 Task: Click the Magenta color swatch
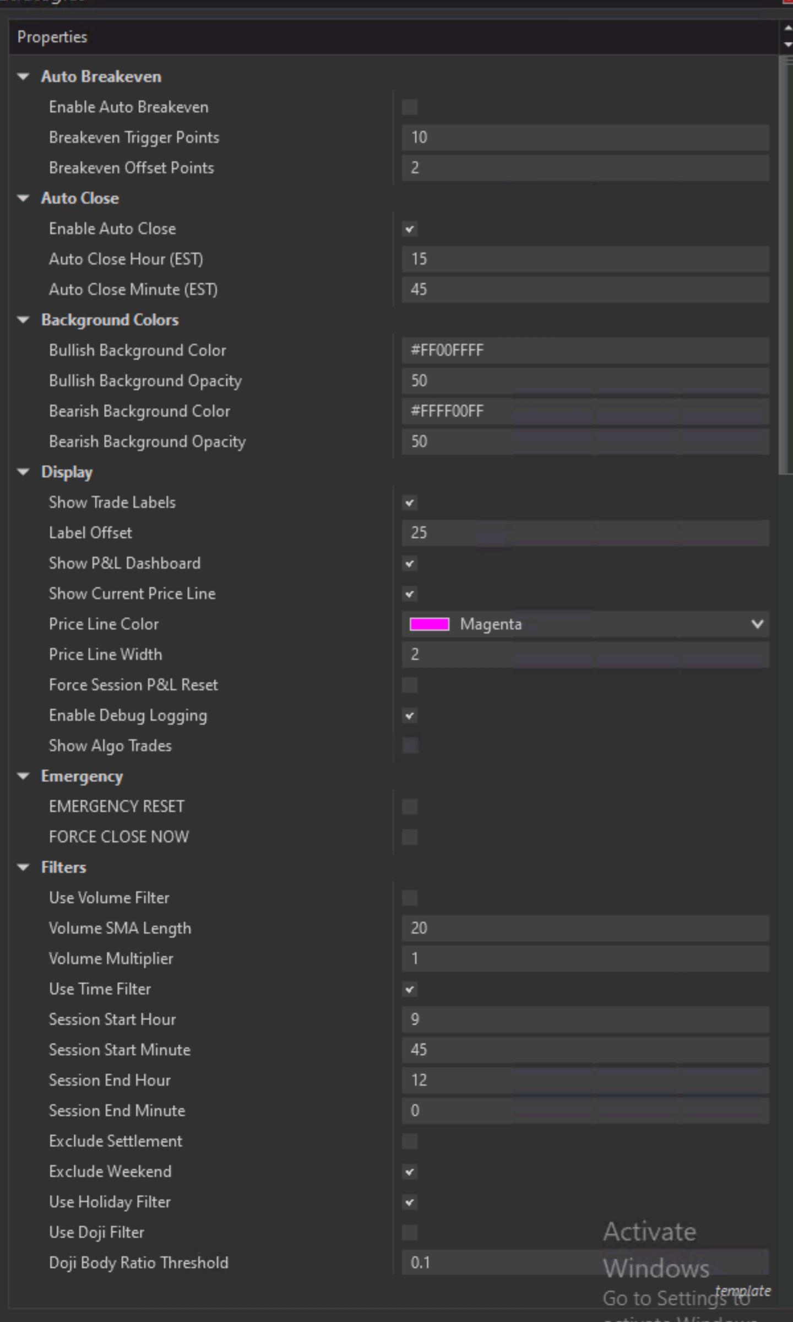coord(430,624)
